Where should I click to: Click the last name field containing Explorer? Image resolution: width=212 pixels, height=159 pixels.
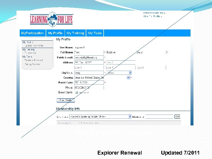pyautogui.click(x=121, y=52)
